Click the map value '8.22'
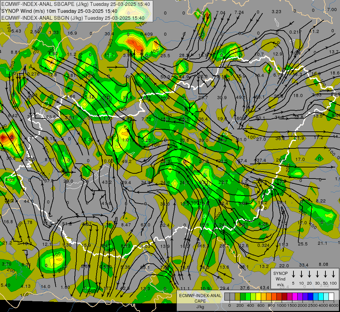This screenshot has width=340, height=312. pyautogui.click(x=321, y=201)
